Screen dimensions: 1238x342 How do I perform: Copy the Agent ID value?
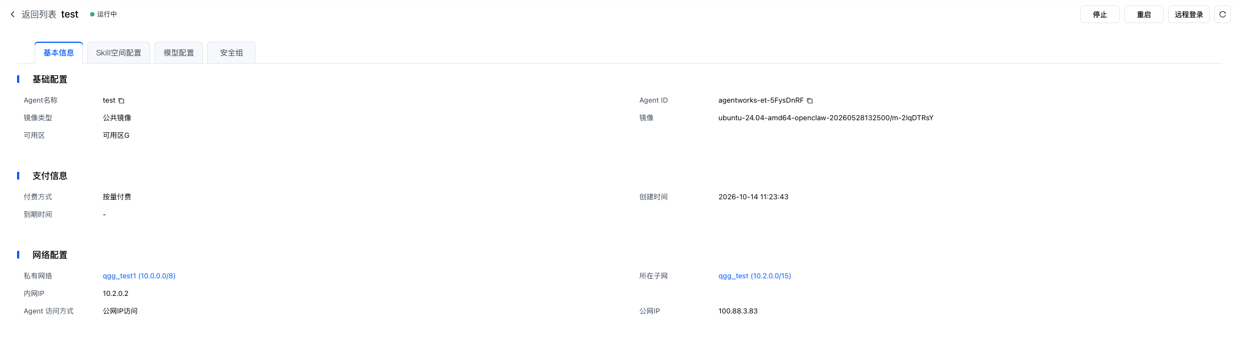(810, 100)
